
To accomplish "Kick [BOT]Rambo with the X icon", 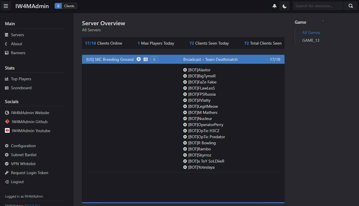I will (185, 149).
